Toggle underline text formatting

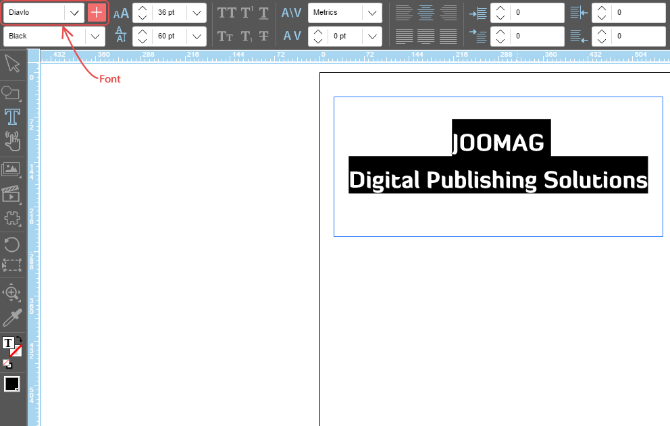263,13
